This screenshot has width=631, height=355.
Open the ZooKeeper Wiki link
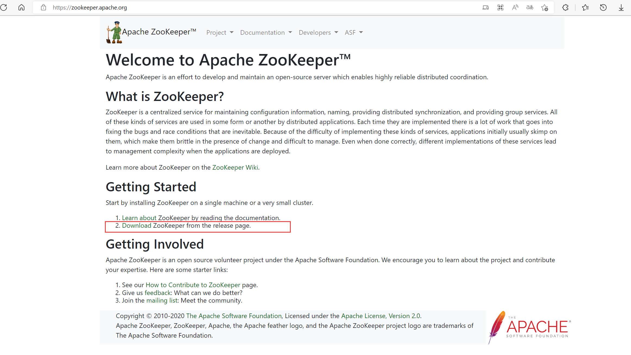[235, 167]
